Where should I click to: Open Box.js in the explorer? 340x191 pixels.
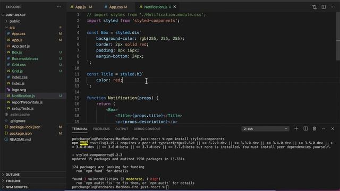tap(16, 52)
